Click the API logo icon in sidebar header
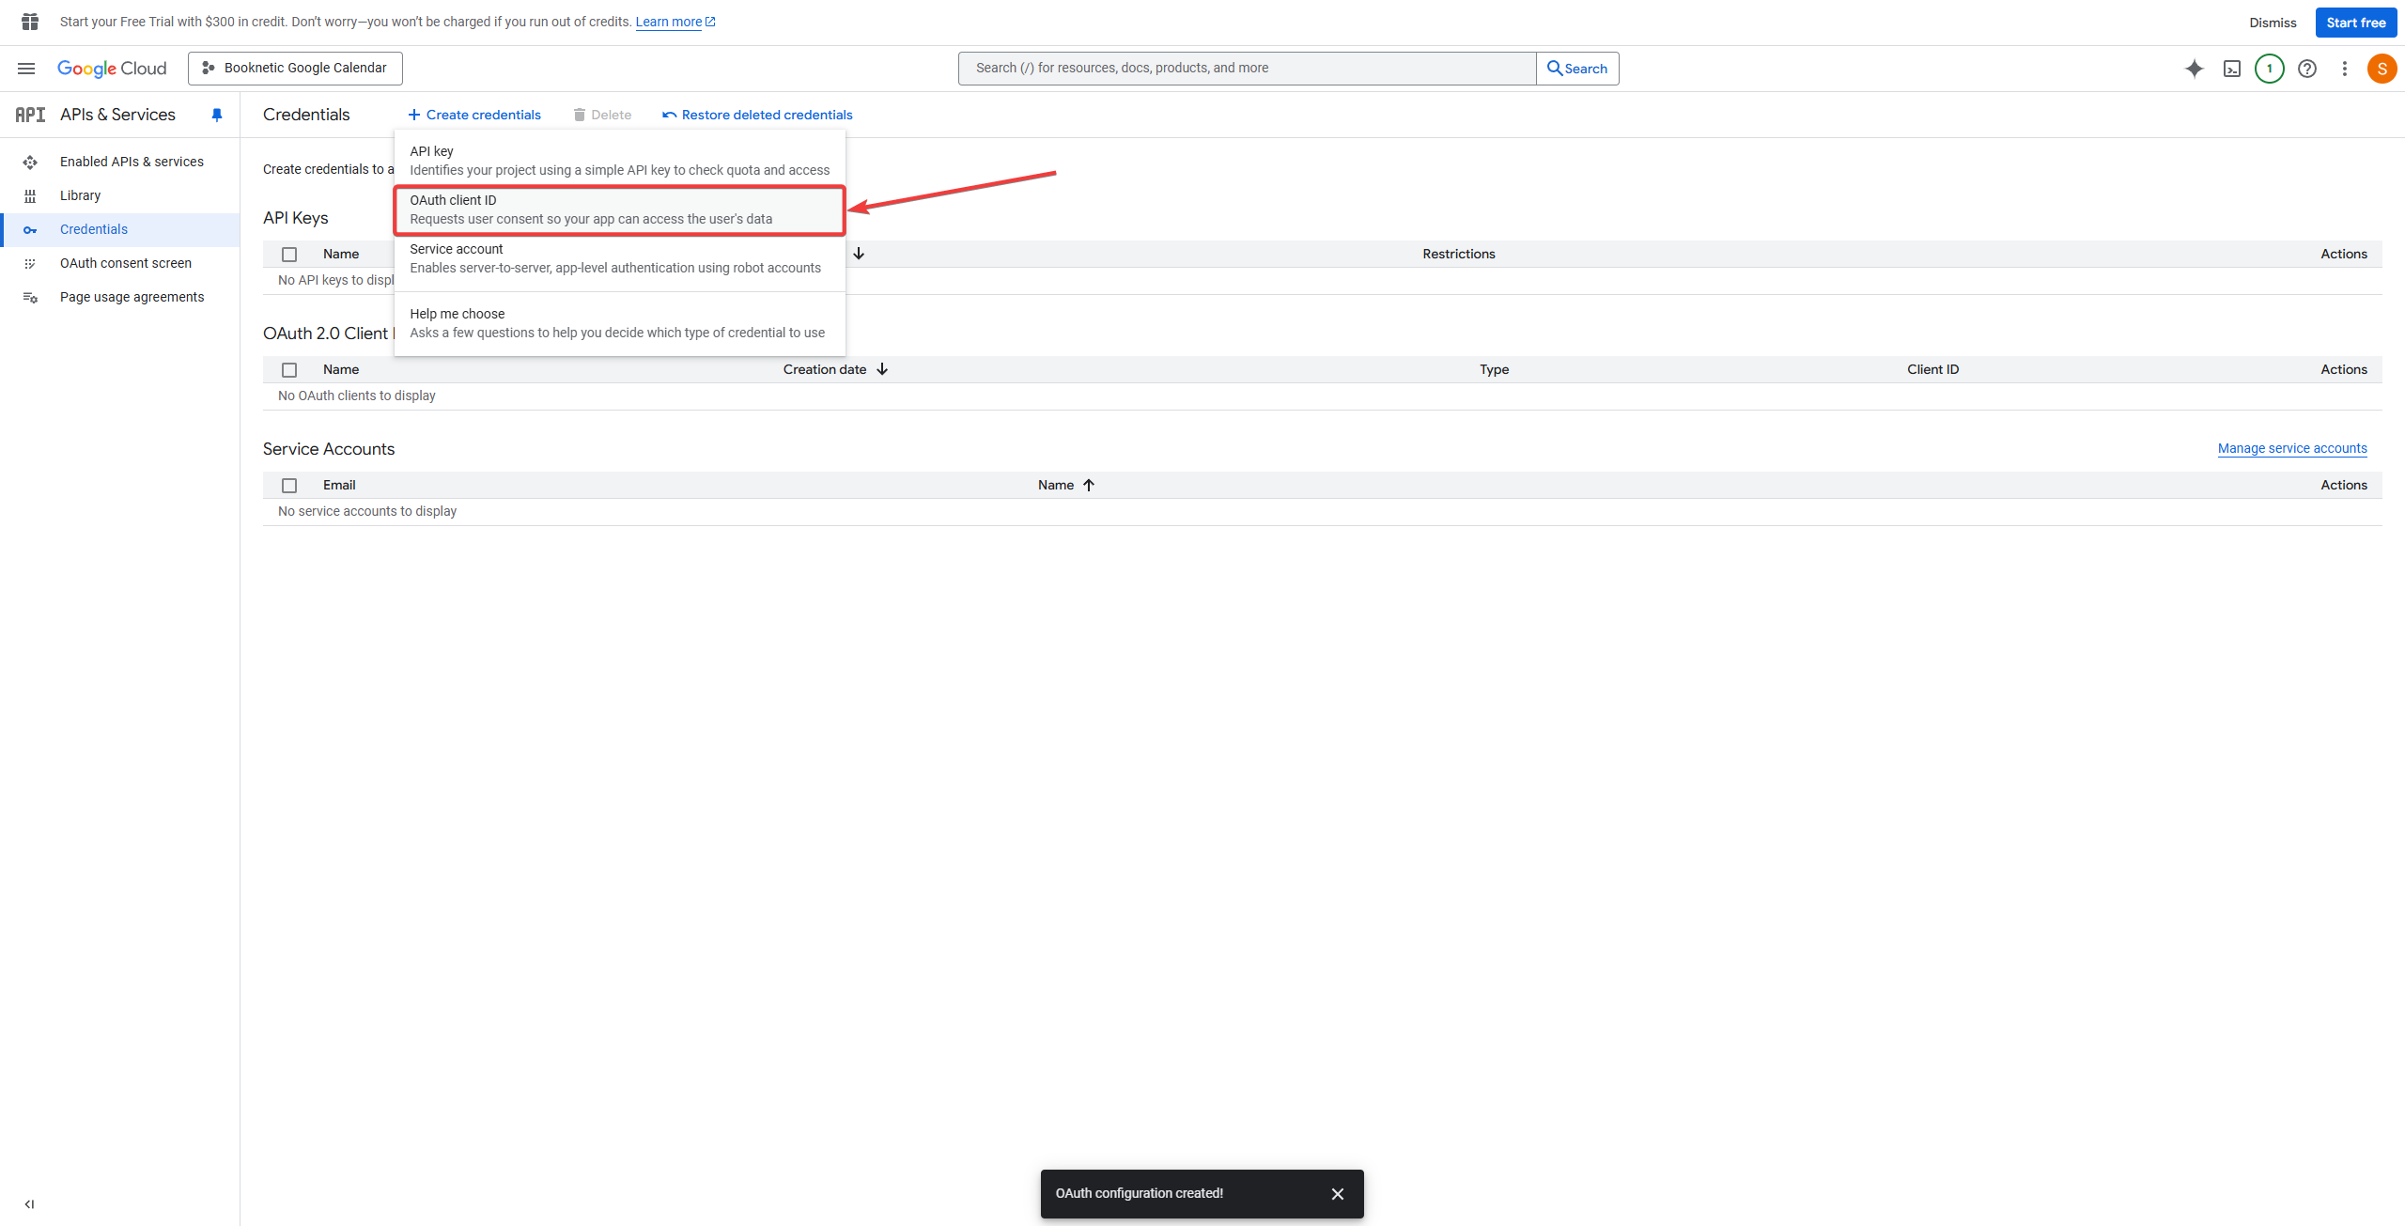2405x1226 pixels. (x=30, y=115)
